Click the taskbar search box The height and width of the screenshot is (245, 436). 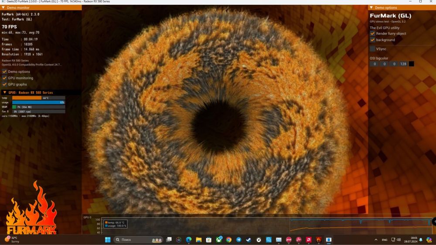138,239
